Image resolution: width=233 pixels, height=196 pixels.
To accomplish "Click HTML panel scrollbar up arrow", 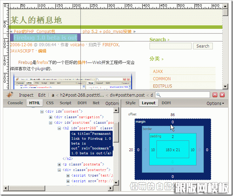I will coord(116,110).
